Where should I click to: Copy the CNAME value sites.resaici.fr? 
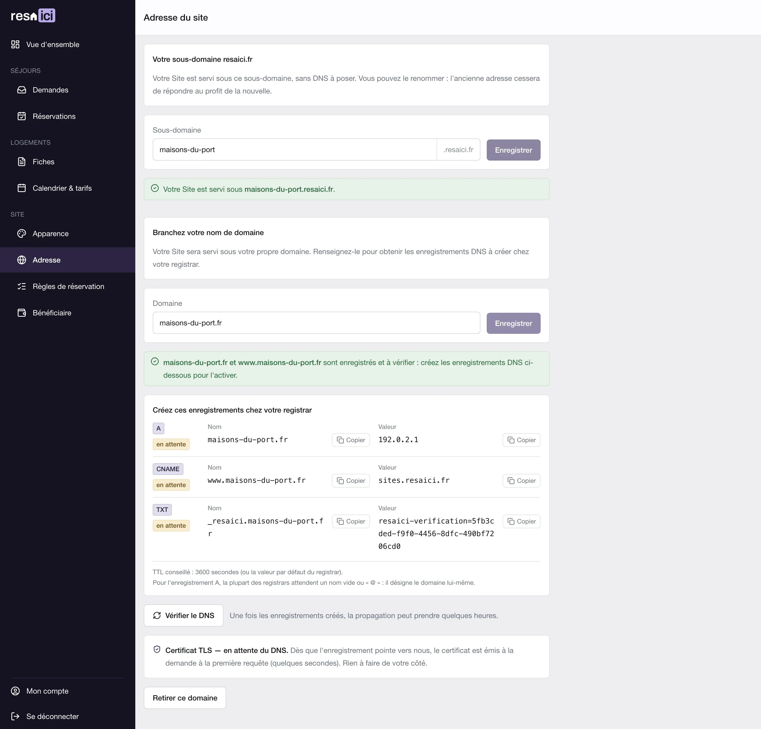tap(521, 480)
